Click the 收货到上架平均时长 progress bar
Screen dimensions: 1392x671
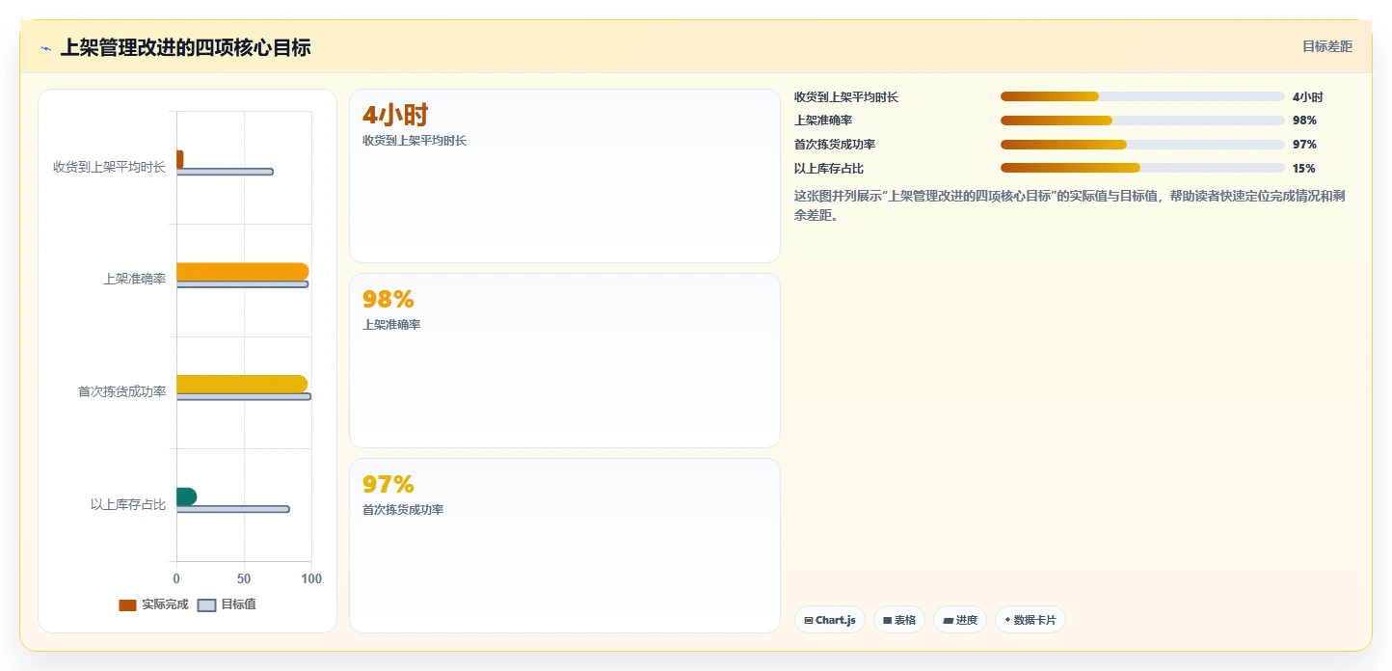(x=1142, y=96)
